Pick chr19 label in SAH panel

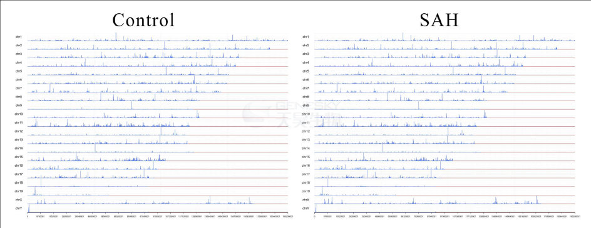tap(306, 191)
